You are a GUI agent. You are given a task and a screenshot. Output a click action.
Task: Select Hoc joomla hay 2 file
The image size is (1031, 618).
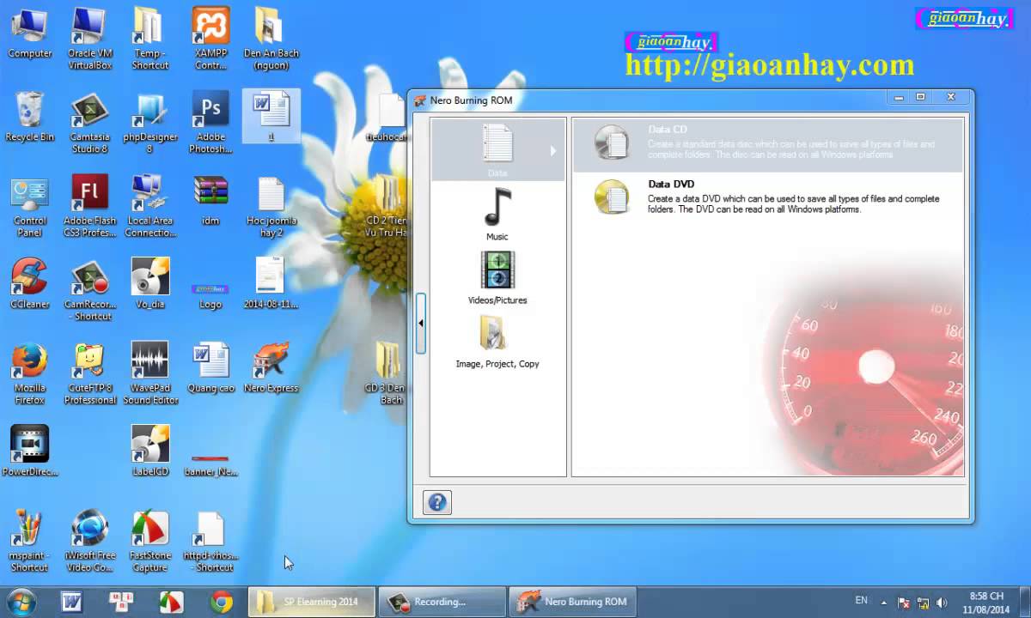pos(271,206)
